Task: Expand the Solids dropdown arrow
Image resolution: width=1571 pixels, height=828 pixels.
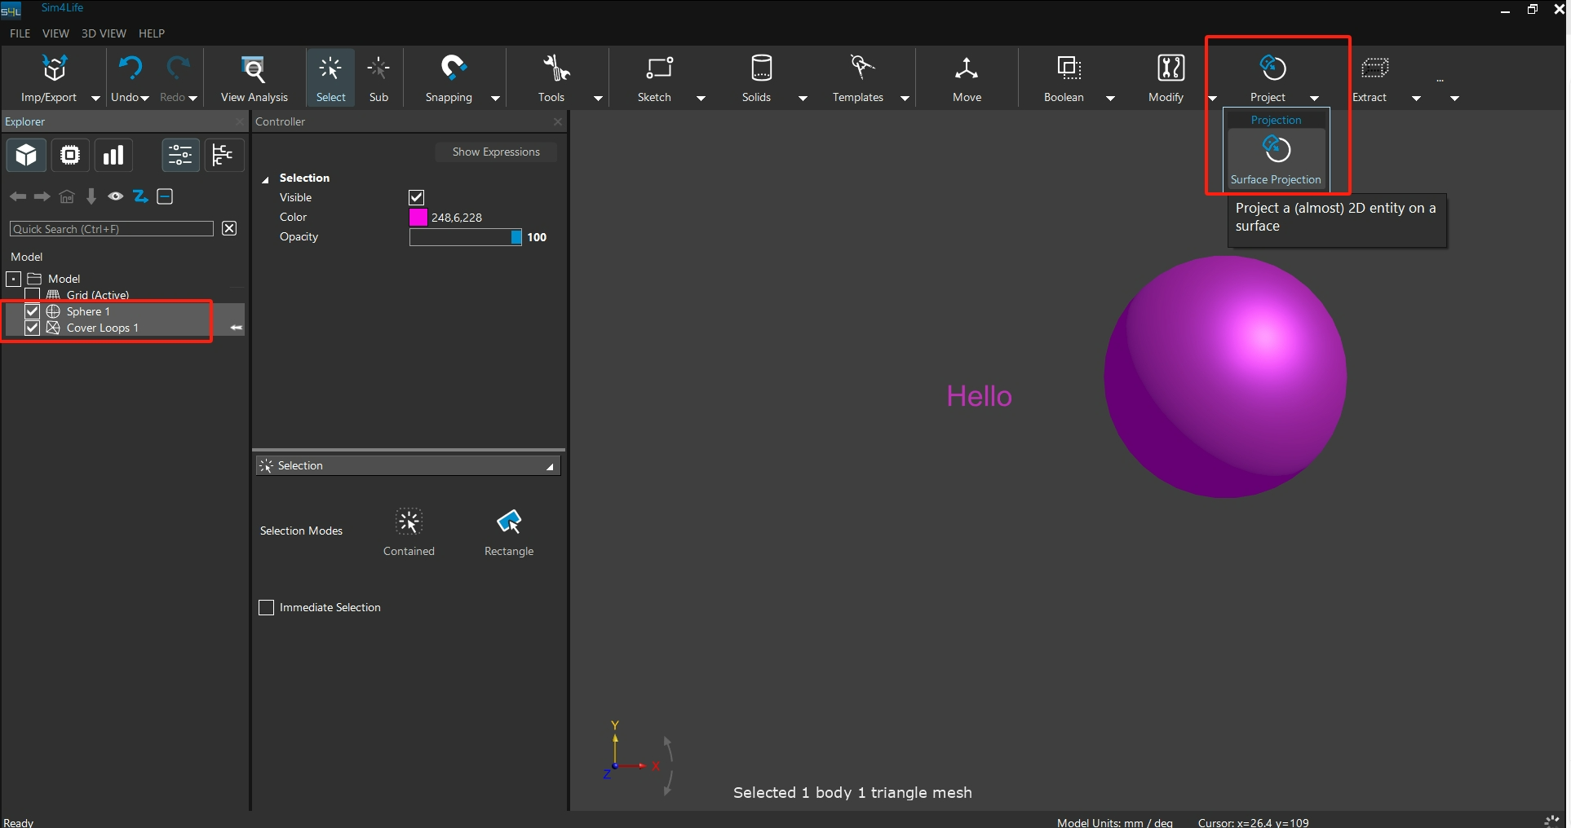Action: click(x=803, y=98)
